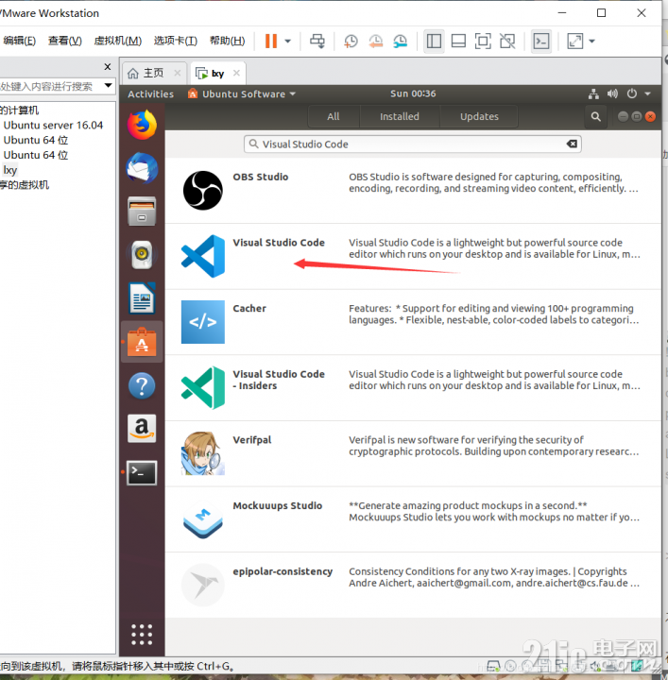The width and height of the screenshot is (668, 680).
Task: Switch to the Updates tab
Action: point(479,116)
